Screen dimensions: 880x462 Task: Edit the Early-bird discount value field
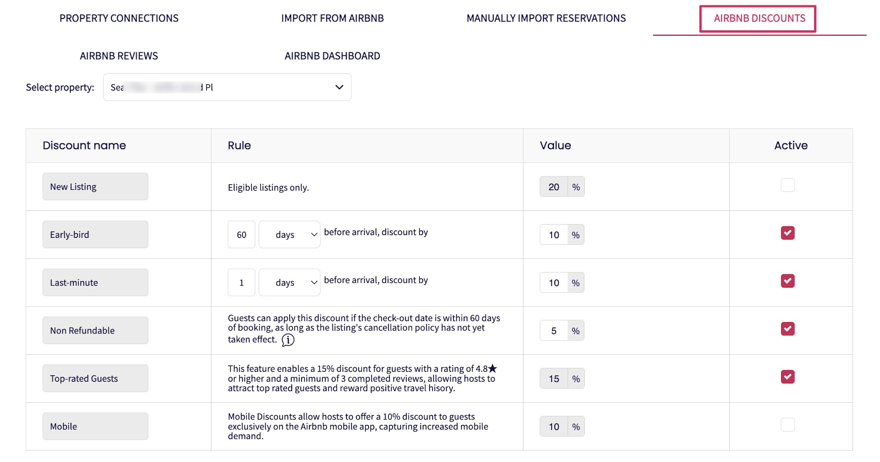pos(554,235)
